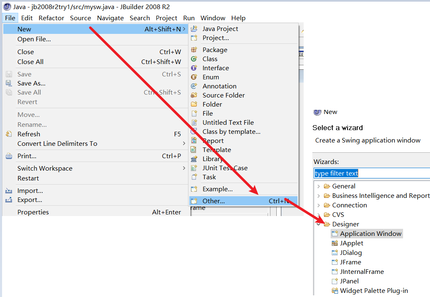
Task: Click the purple Interface icon
Action: [x=194, y=68]
